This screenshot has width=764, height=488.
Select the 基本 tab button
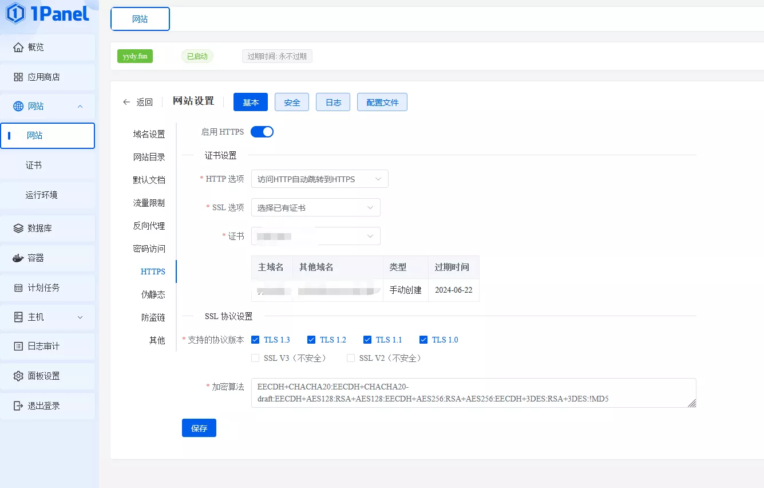point(251,102)
